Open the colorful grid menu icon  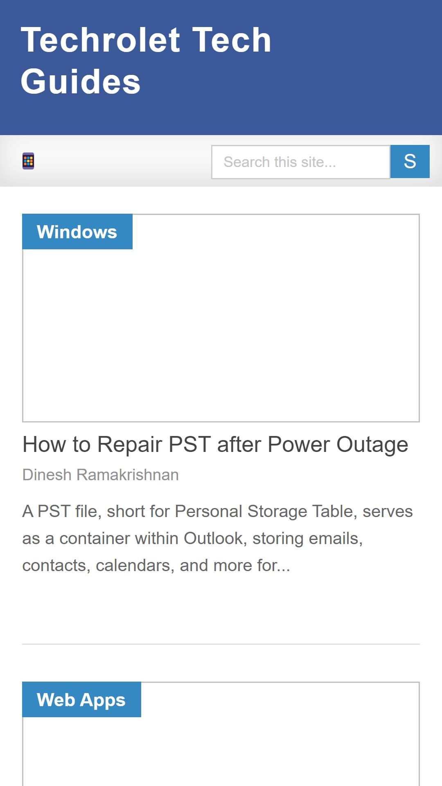[28, 161]
